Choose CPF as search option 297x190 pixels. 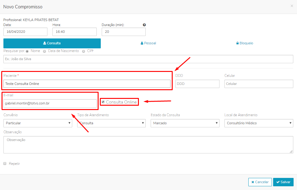point(83,51)
